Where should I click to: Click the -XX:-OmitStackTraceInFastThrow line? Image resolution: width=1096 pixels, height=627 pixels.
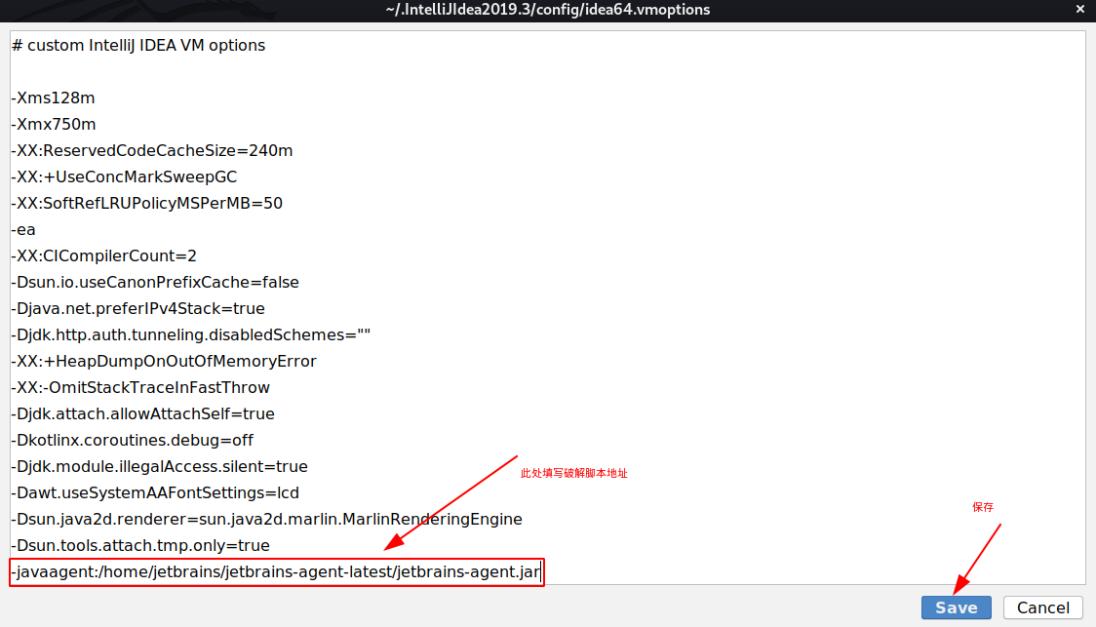[x=139, y=388]
